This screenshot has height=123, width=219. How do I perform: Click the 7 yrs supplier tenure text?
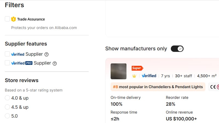coord(165,76)
